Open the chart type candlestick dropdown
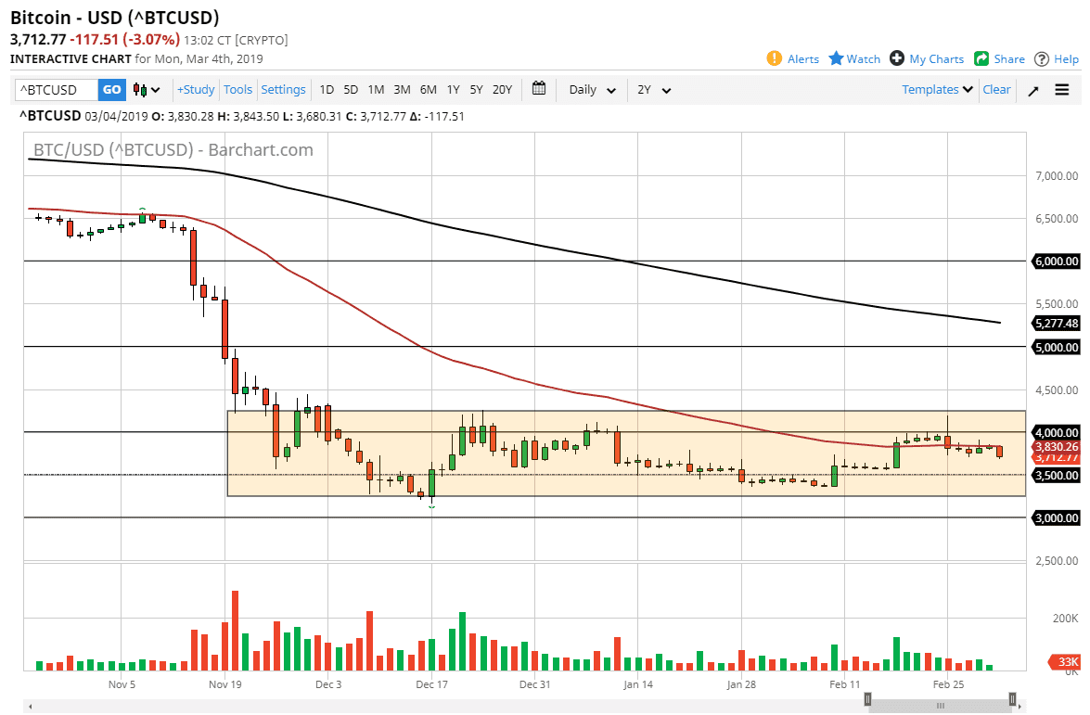Viewport: 1090px width, 715px height. point(145,89)
